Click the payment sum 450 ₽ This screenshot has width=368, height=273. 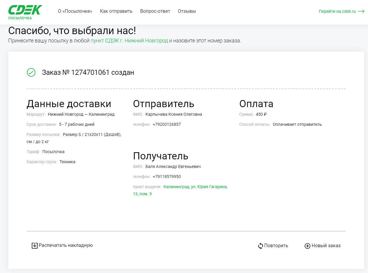point(261,115)
